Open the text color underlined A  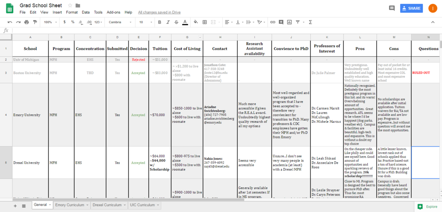185,22
